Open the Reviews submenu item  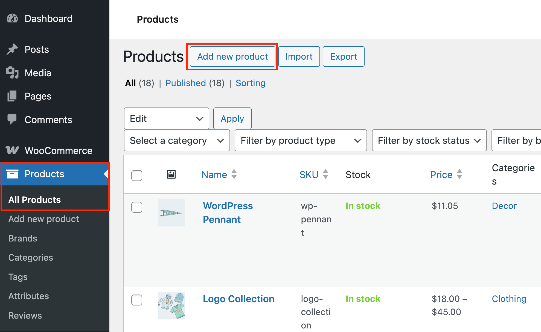pos(25,316)
